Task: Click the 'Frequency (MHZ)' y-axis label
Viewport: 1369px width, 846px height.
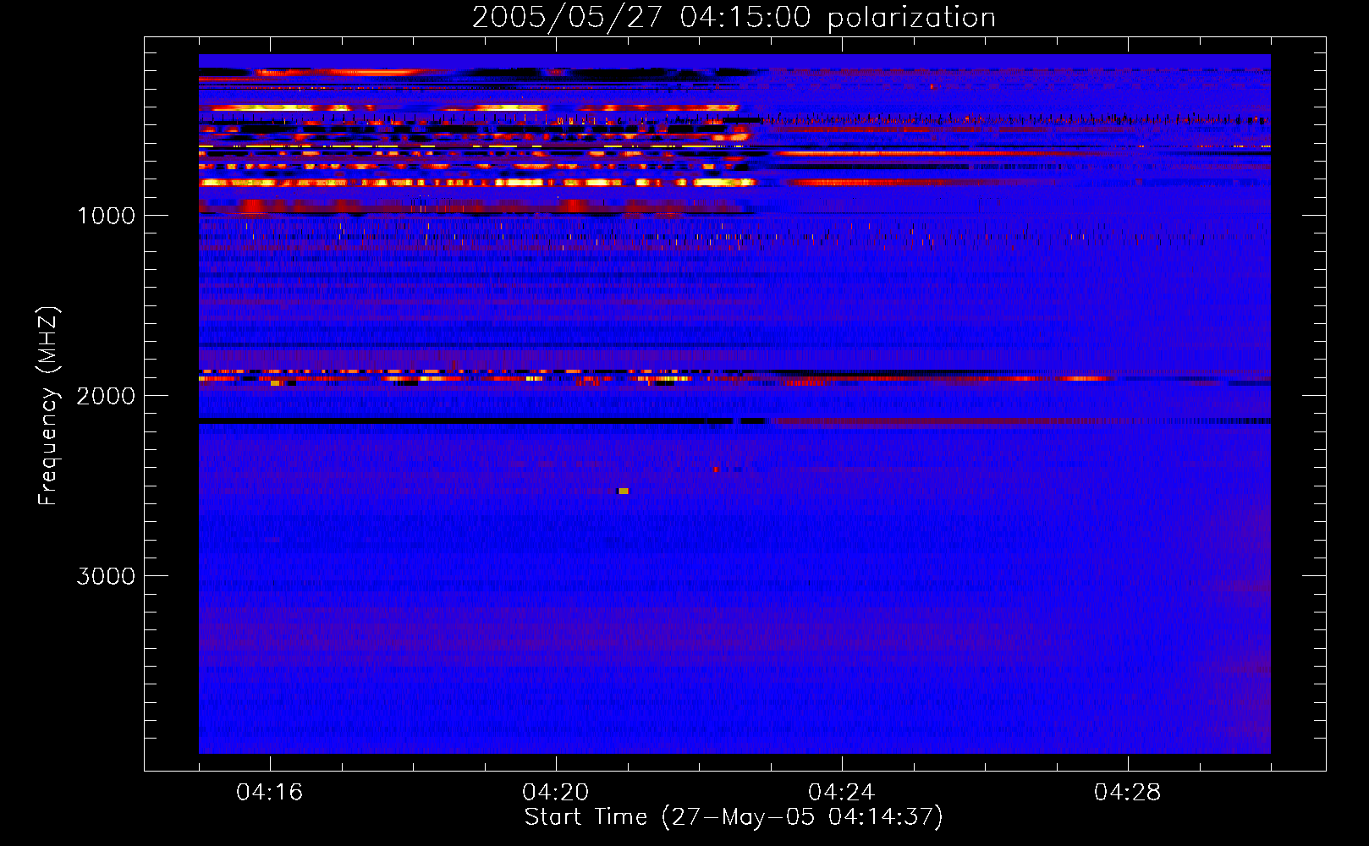Action: pos(48,406)
